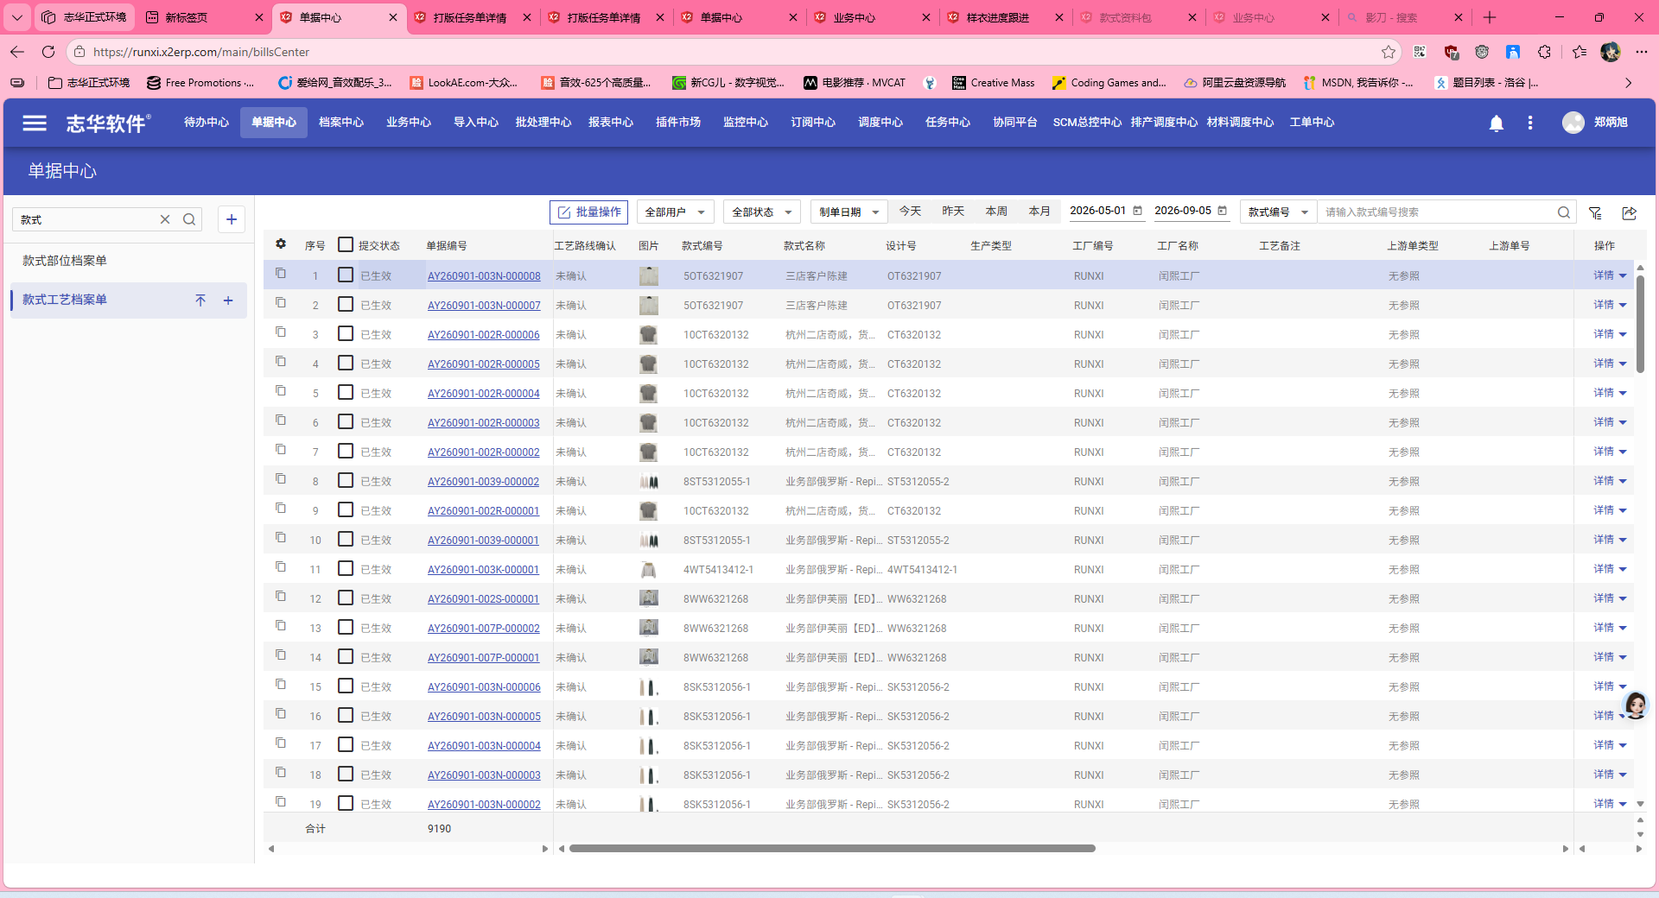
Task: Click the 款式编号 search input field
Action: click(1437, 212)
